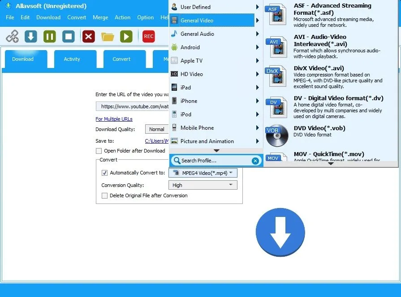Open the Convert menu

point(77,17)
